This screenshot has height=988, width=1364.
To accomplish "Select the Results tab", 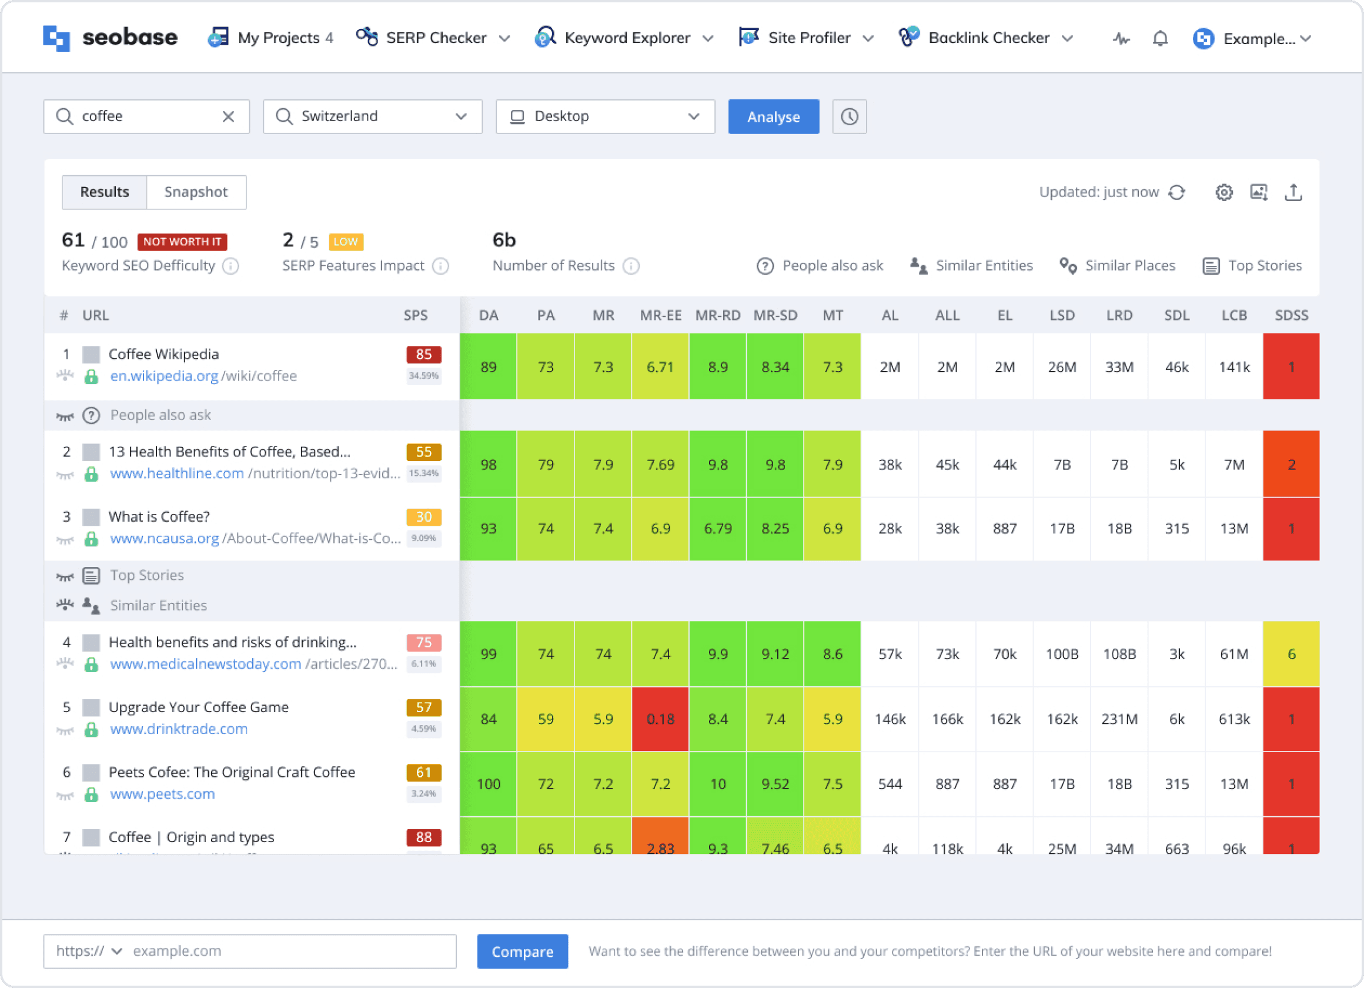I will point(104,192).
